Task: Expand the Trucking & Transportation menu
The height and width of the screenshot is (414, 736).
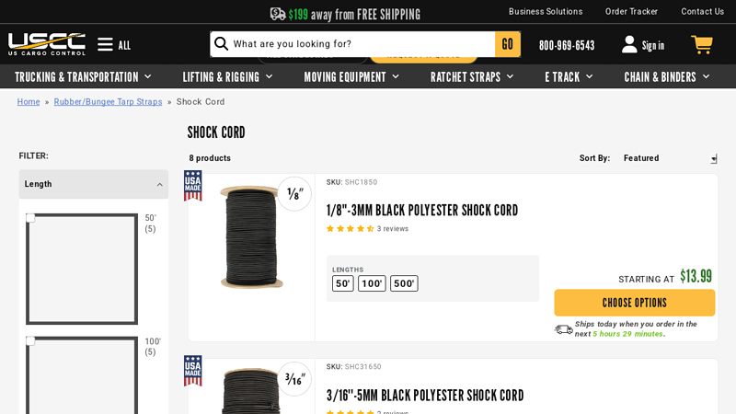Action: click(x=85, y=77)
